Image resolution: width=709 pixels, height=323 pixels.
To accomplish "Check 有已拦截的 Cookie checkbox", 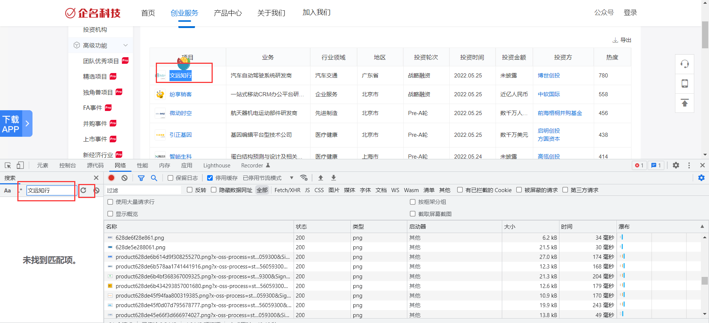I will pyautogui.click(x=460, y=190).
